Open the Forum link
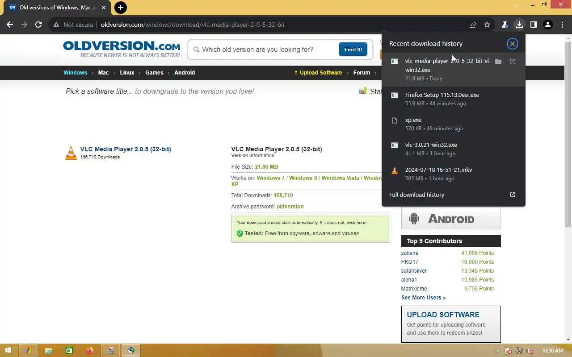The height and width of the screenshot is (357, 572). (362, 72)
